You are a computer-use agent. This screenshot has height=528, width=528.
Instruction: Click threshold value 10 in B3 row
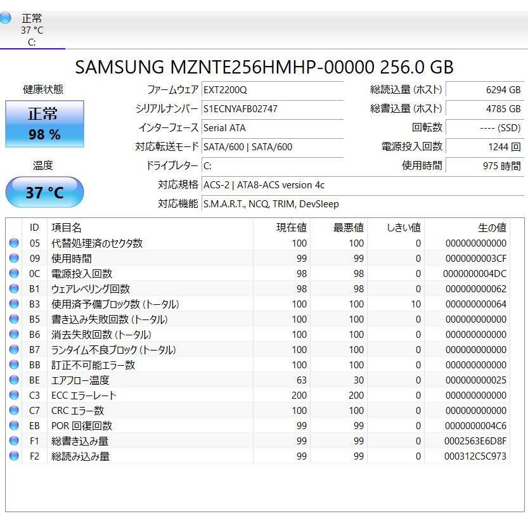416,304
